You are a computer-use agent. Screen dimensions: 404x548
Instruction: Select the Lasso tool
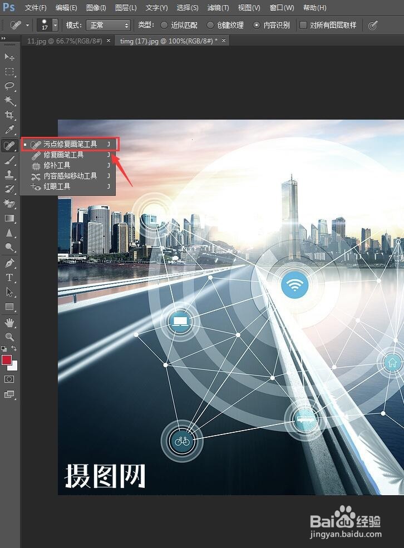coord(9,86)
